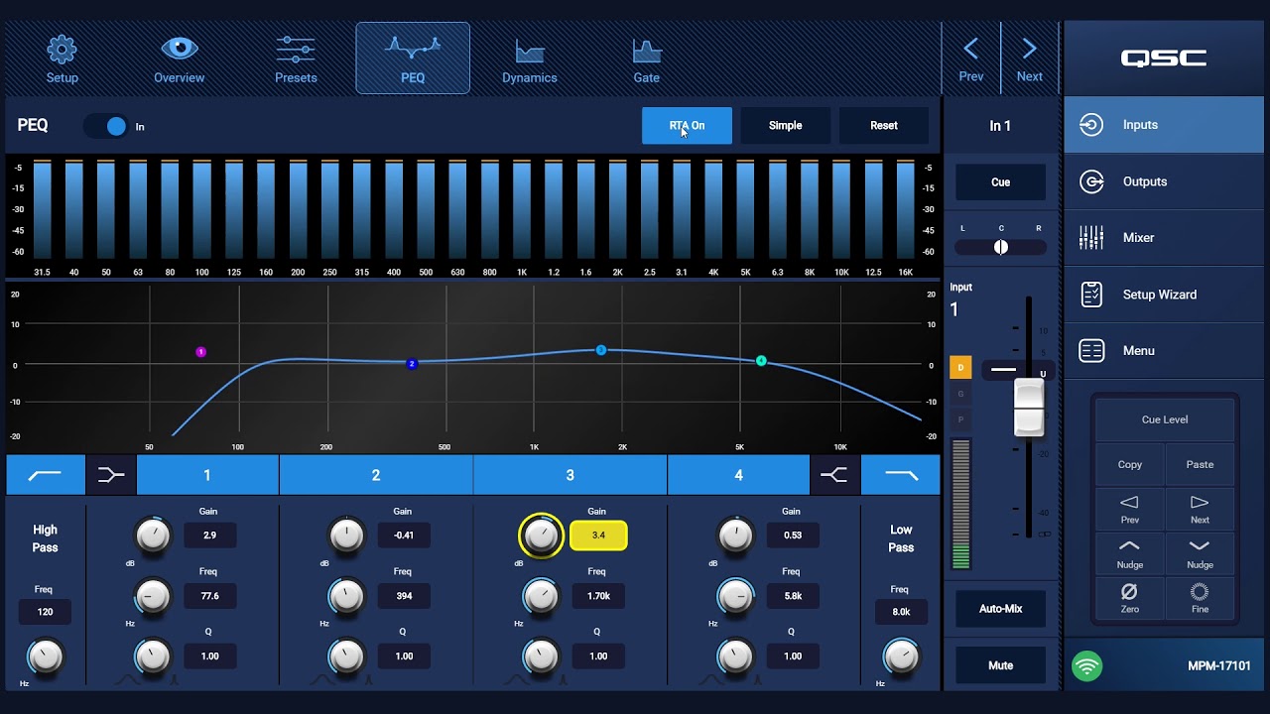Turn off the RTA On button

[687, 126]
